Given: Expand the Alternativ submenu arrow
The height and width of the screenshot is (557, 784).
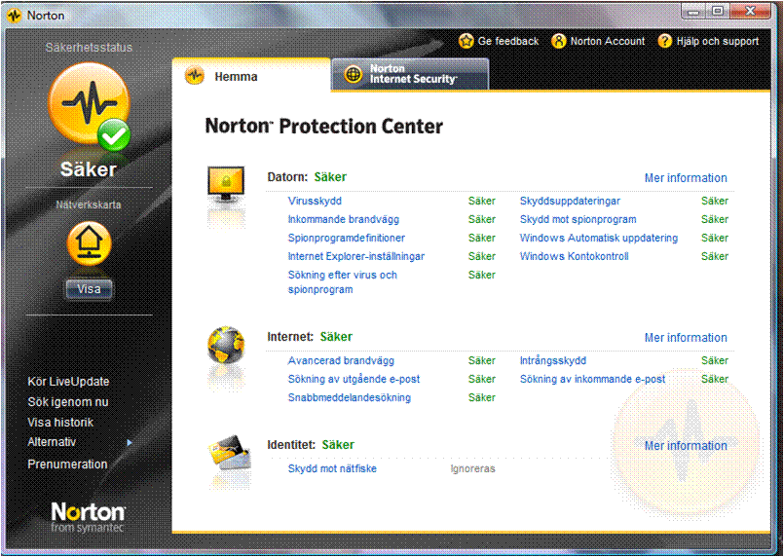Looking at the screenshot, I should pyautogui.click(x=130, y=442).
